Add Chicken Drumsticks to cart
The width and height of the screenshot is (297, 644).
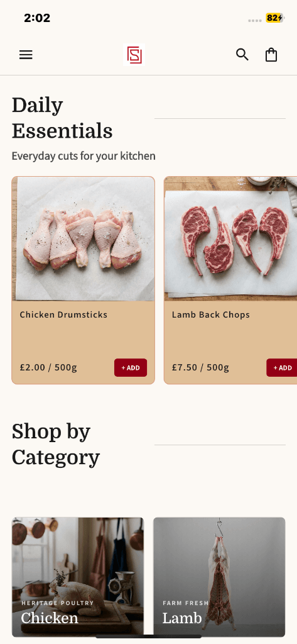pyautogui.click(x=131, y=367)
